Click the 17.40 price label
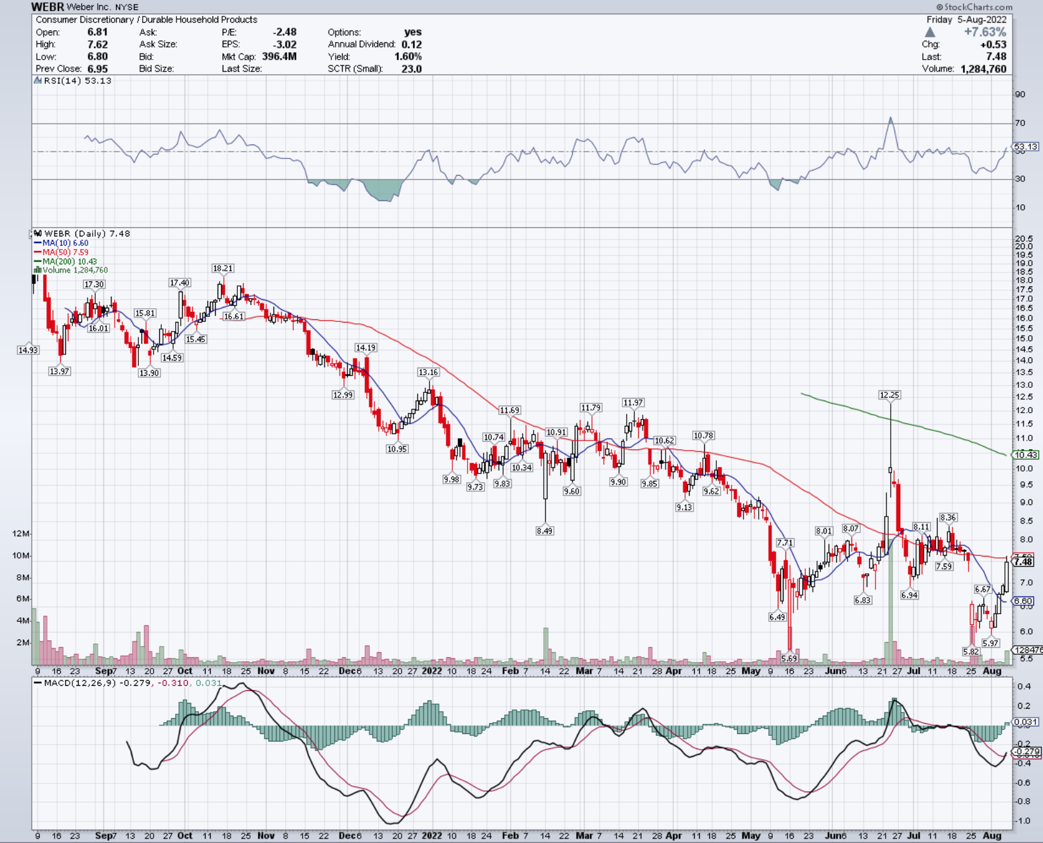Viewport: 1043px width, 843px height. tap(180, 283)
